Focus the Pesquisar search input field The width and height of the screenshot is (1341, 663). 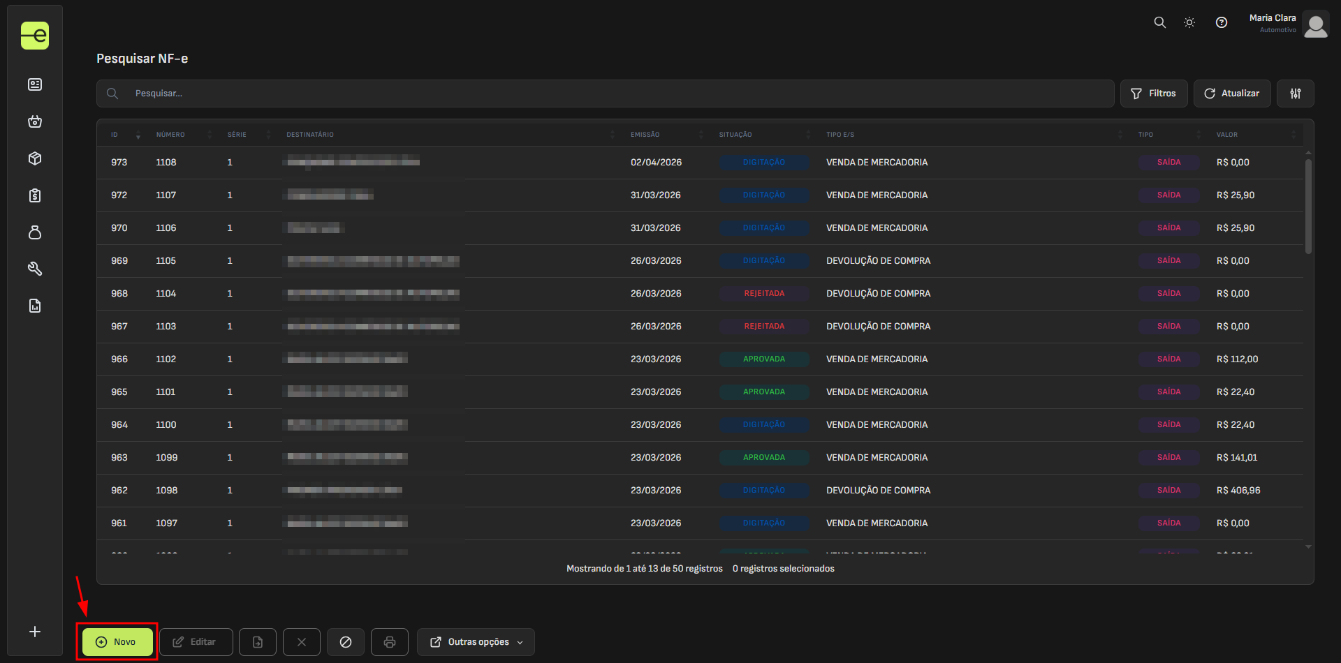(615, 94)
